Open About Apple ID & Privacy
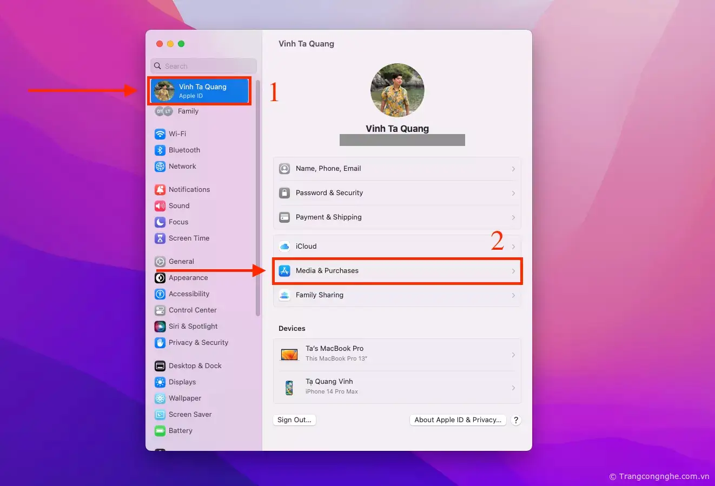The width and height of the screenshot is (715, 486). click(x=458, y=420)
